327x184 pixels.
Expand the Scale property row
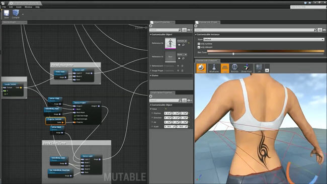coord(152,127)
